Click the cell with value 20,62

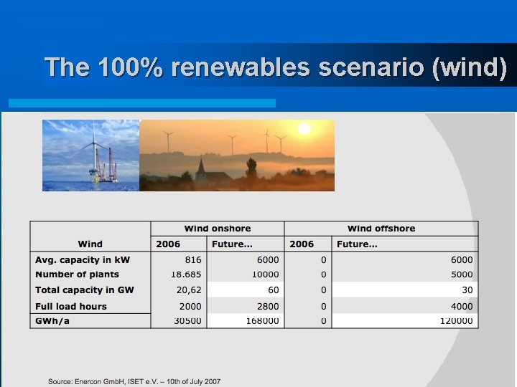click(x=179, y=290)
